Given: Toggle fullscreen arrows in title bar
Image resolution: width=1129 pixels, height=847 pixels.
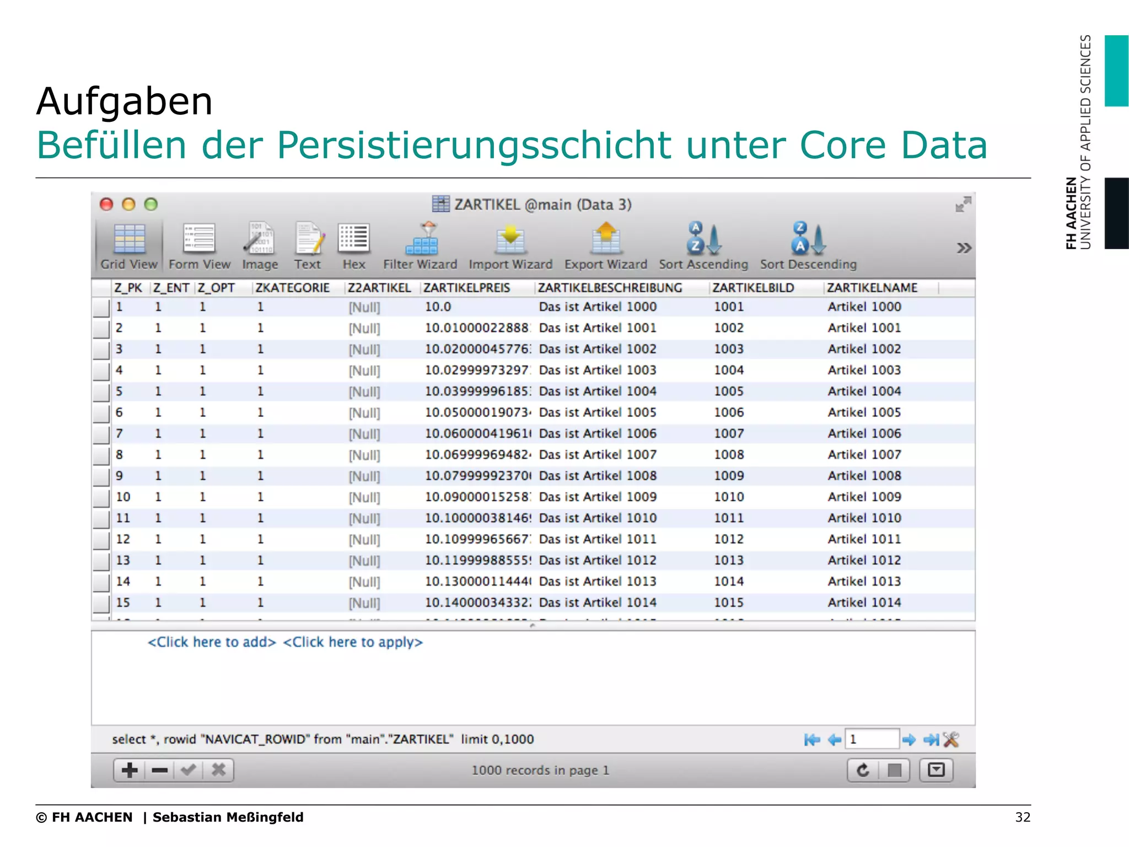Looking at the screenshot, I should [963, 205].
